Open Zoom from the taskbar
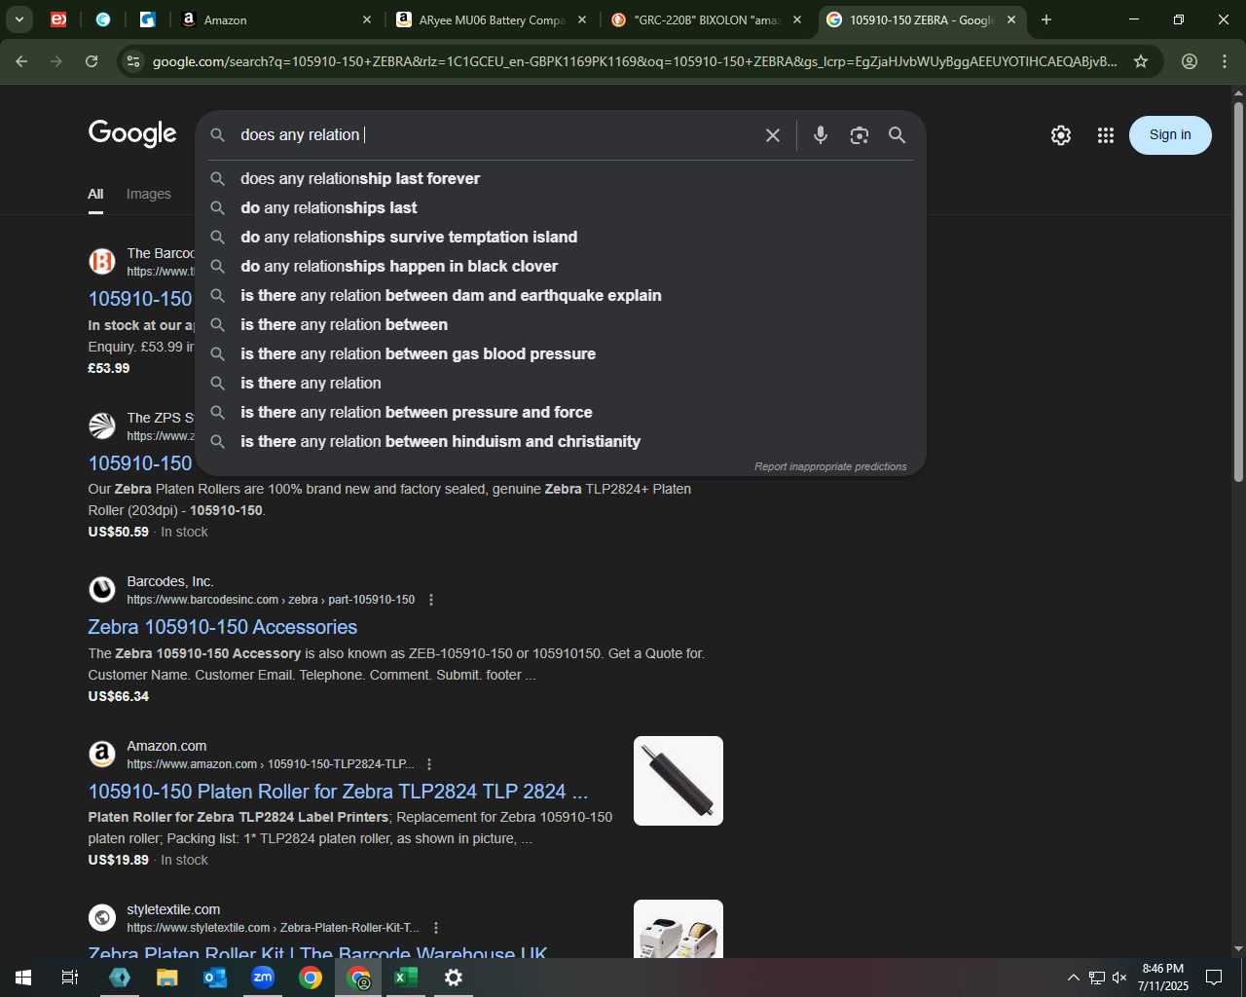The width and height of the screenshot is (1246, 997). pyautogui.click(x=263, y=978)
